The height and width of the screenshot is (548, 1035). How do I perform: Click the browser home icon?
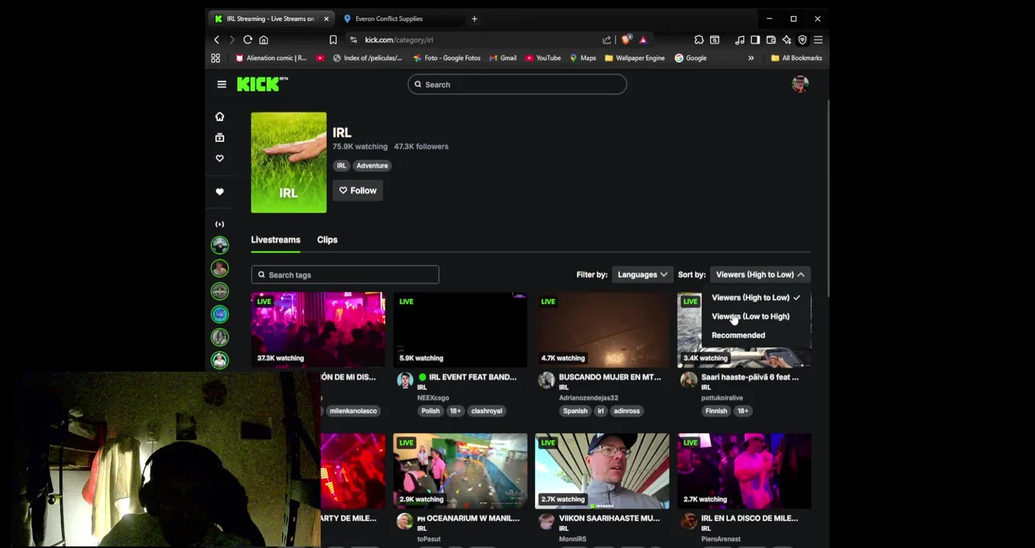pos(263,40)
